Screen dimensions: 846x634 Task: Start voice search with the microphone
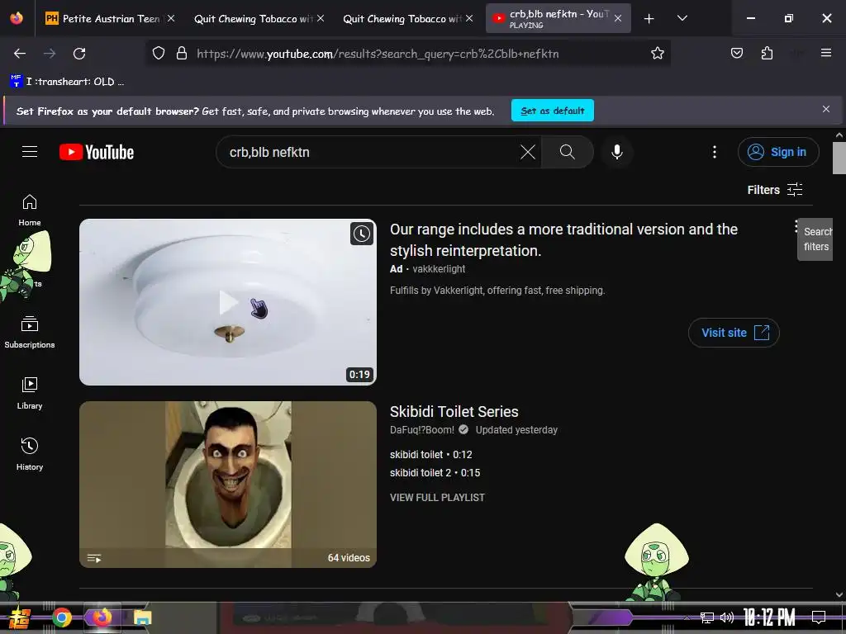616,152
